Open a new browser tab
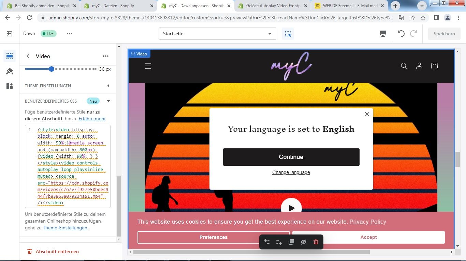This screenshot has height=261, width=466. [x=395, y=6]
